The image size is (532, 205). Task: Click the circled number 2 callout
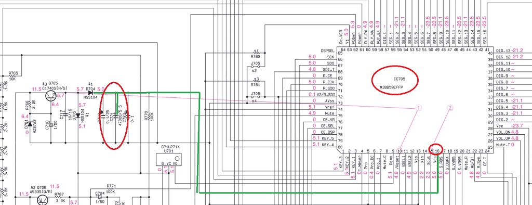tap(450, 108)
